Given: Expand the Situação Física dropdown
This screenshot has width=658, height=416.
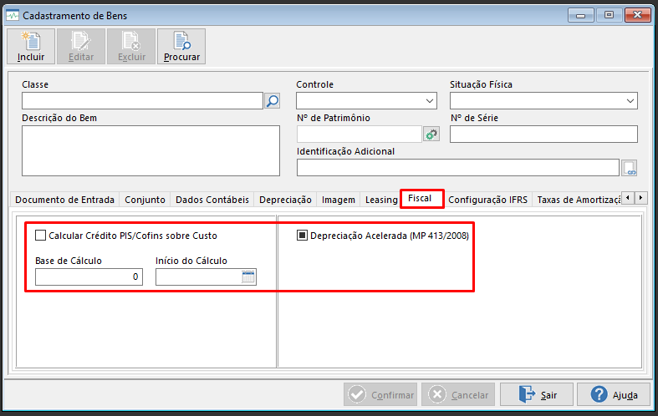Looking at the screenshot, I should pos(630,101).
